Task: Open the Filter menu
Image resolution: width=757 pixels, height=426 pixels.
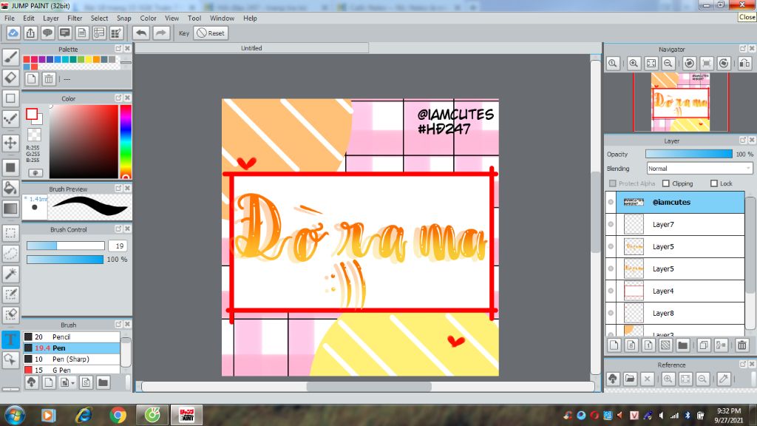Action: [75, 18]
